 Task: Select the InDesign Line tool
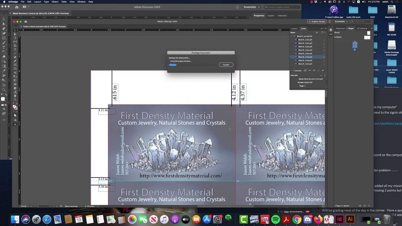click(x=15, y=53)
